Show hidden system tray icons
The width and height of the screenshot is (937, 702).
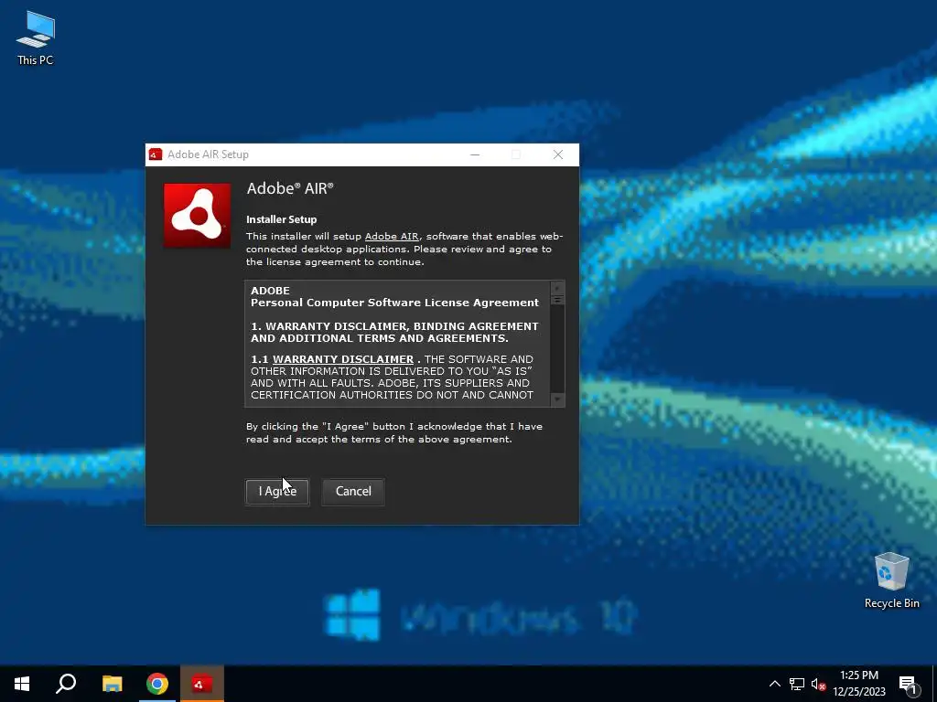774,684
